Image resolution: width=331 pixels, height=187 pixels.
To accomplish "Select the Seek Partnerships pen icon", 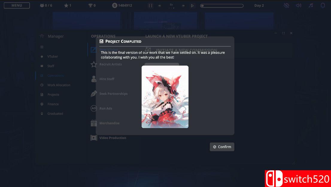I will (x=93, y=93).
